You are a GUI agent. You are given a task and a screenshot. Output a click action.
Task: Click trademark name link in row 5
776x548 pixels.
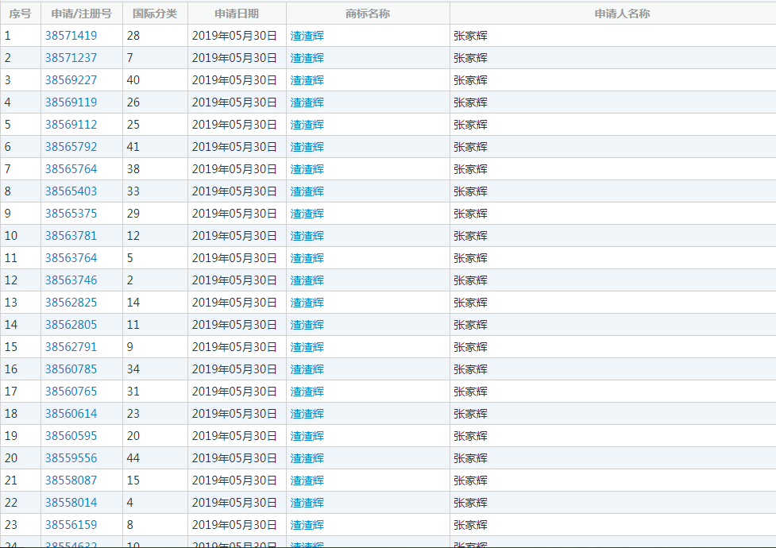click(307, 125)
